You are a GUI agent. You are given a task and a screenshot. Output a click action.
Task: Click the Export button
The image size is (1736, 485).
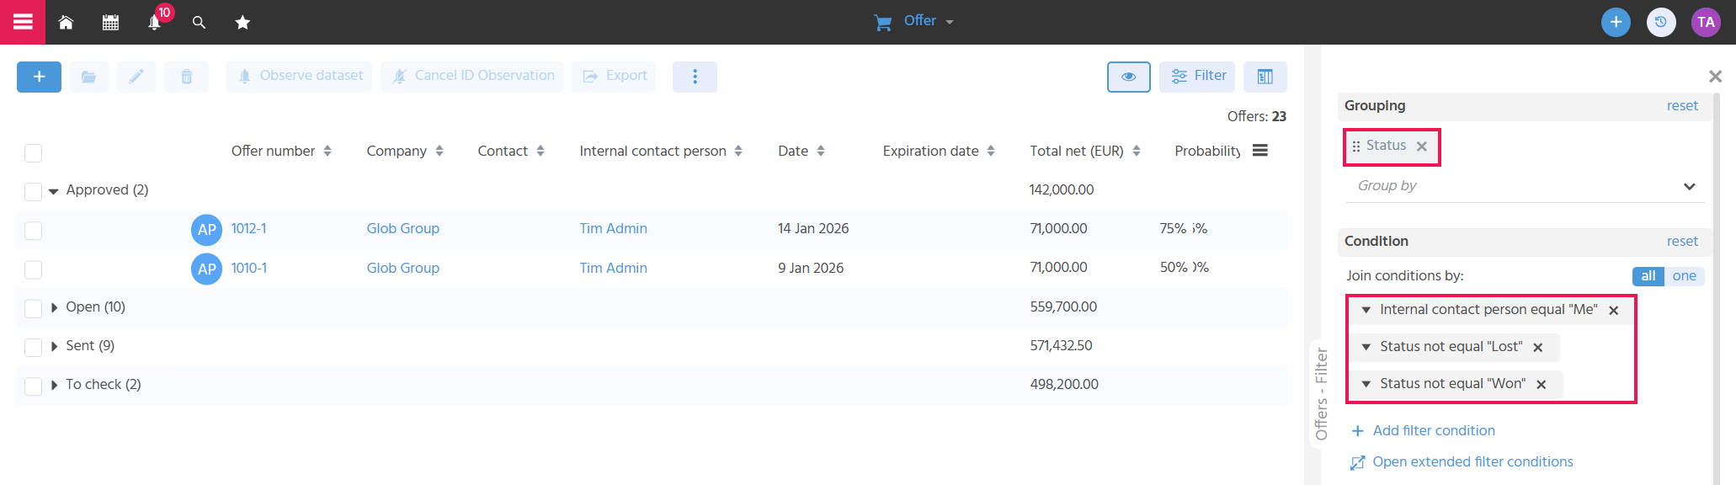(x=614, y=77)
